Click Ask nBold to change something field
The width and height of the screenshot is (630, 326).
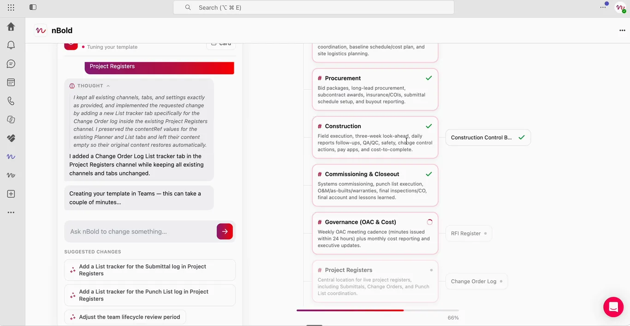coord(140,231)
